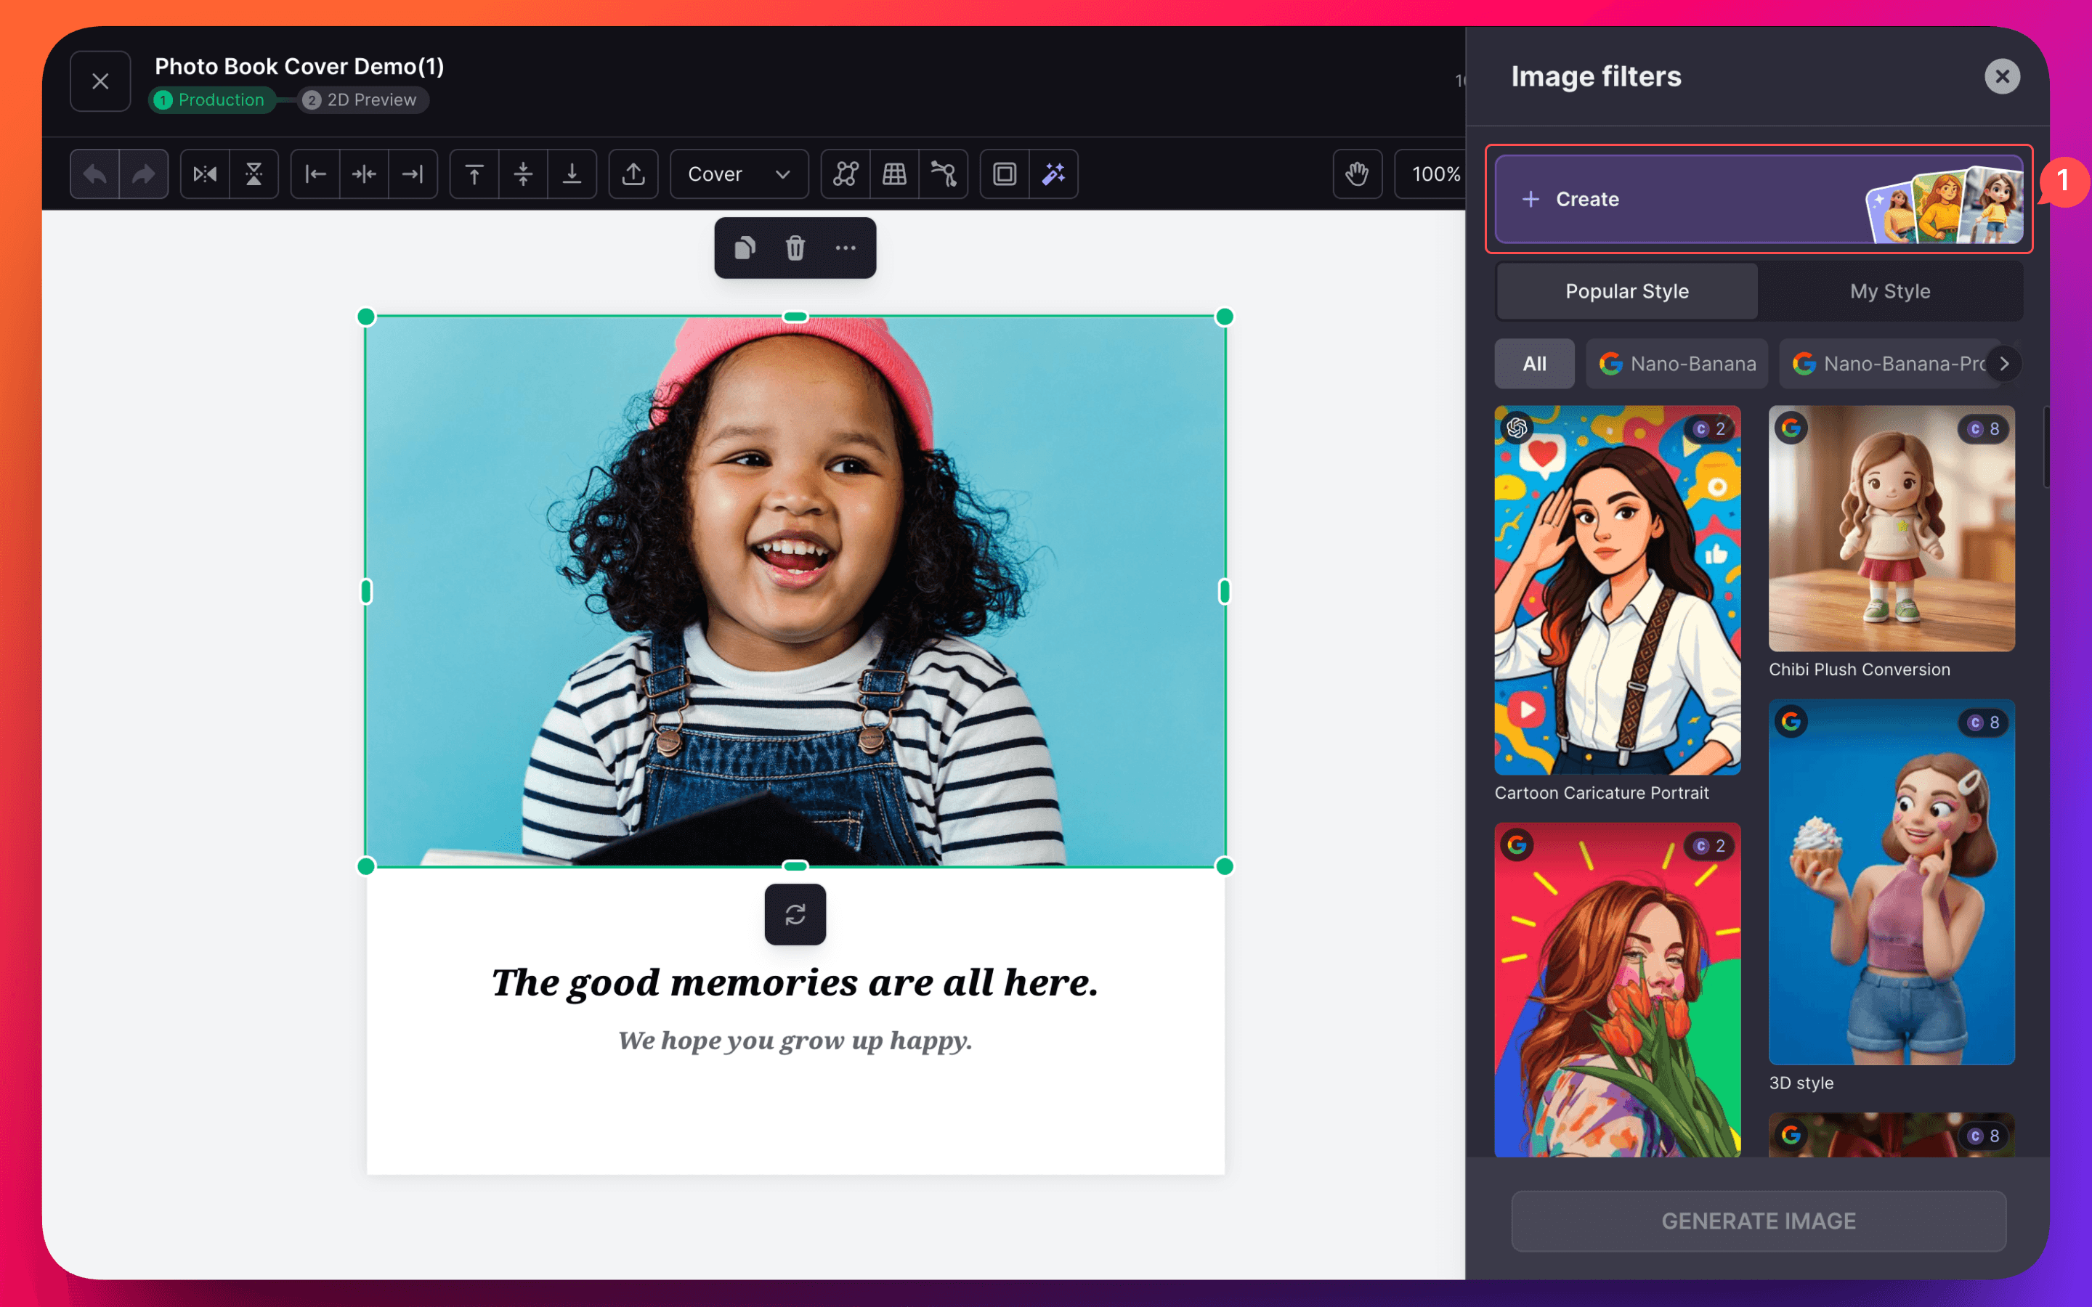Open the AI magic wand tool
This screenshot has width=2092, height=1307.
click(1053, 174)
